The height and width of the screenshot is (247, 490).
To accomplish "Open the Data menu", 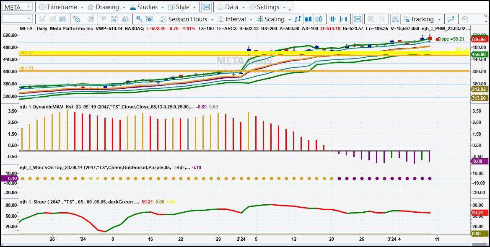I will tap(231, 7).
